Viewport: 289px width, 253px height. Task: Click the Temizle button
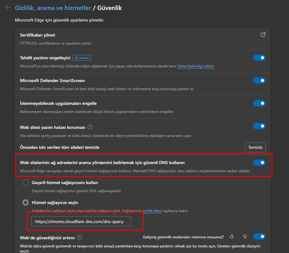coord(255,147)
